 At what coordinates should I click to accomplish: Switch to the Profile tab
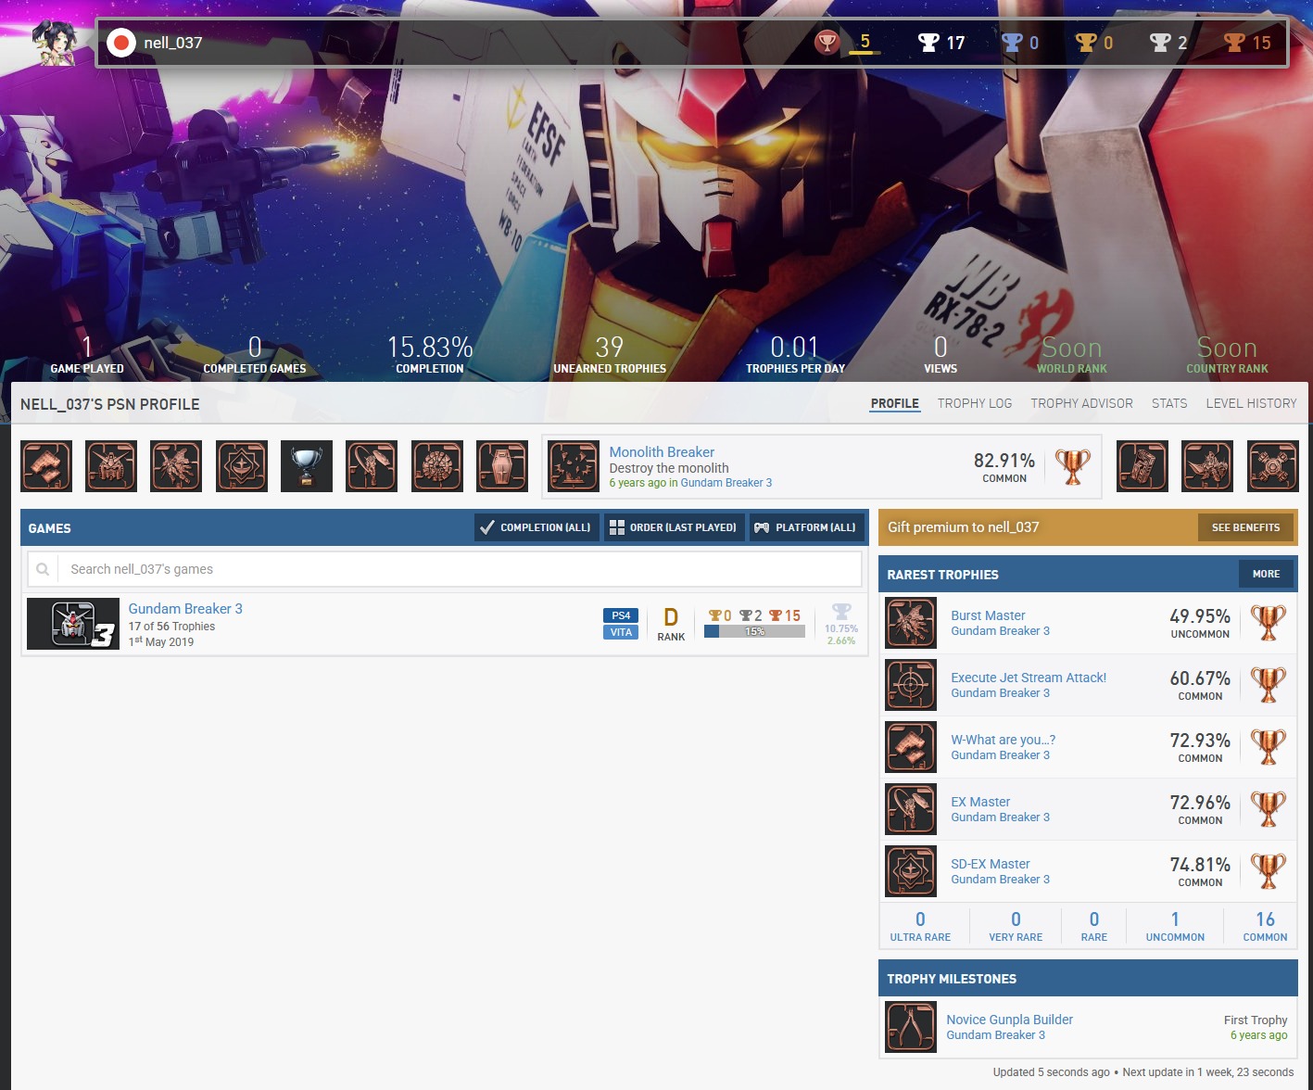tap(895, 403)
